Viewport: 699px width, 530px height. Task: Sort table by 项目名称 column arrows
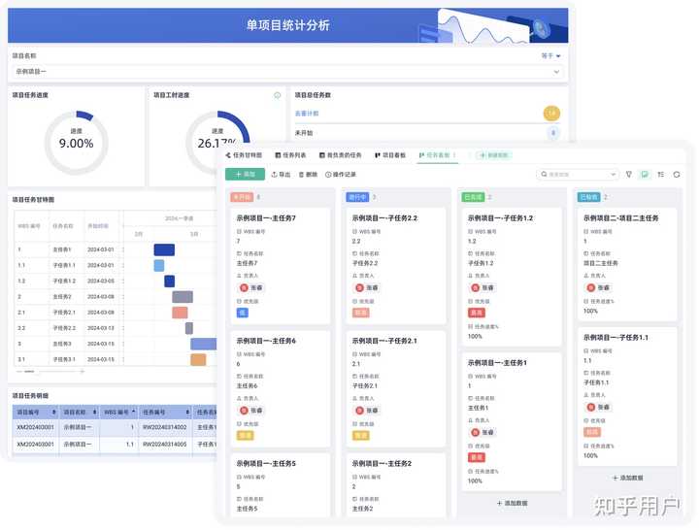(x=94, y=413)
